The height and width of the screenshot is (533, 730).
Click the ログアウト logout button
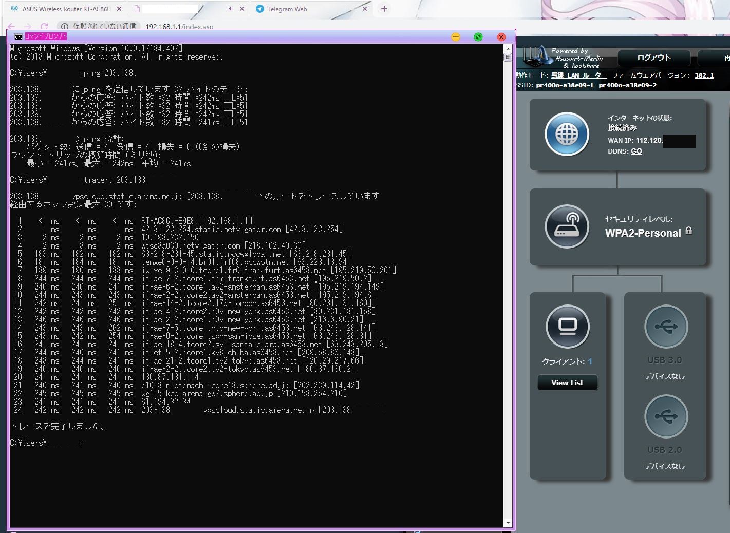tap(653, 58)
